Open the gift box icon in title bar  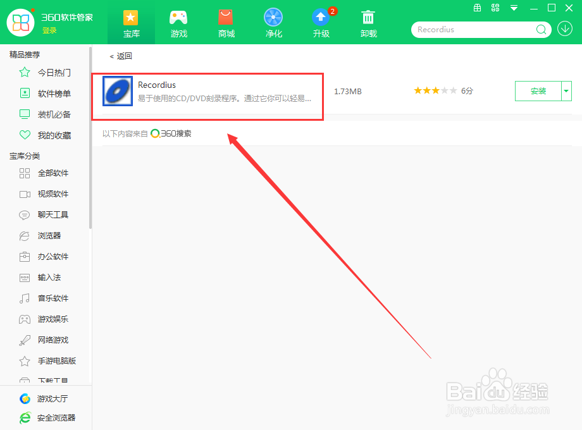(x=477, y=8)
